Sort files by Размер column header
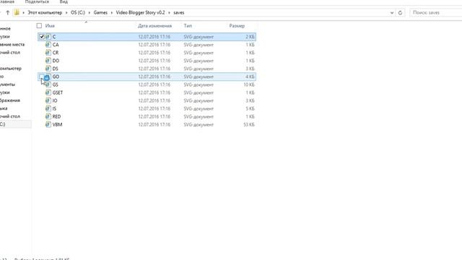The image size is (462, 260). pyautogui.click(x=237, y=26)
